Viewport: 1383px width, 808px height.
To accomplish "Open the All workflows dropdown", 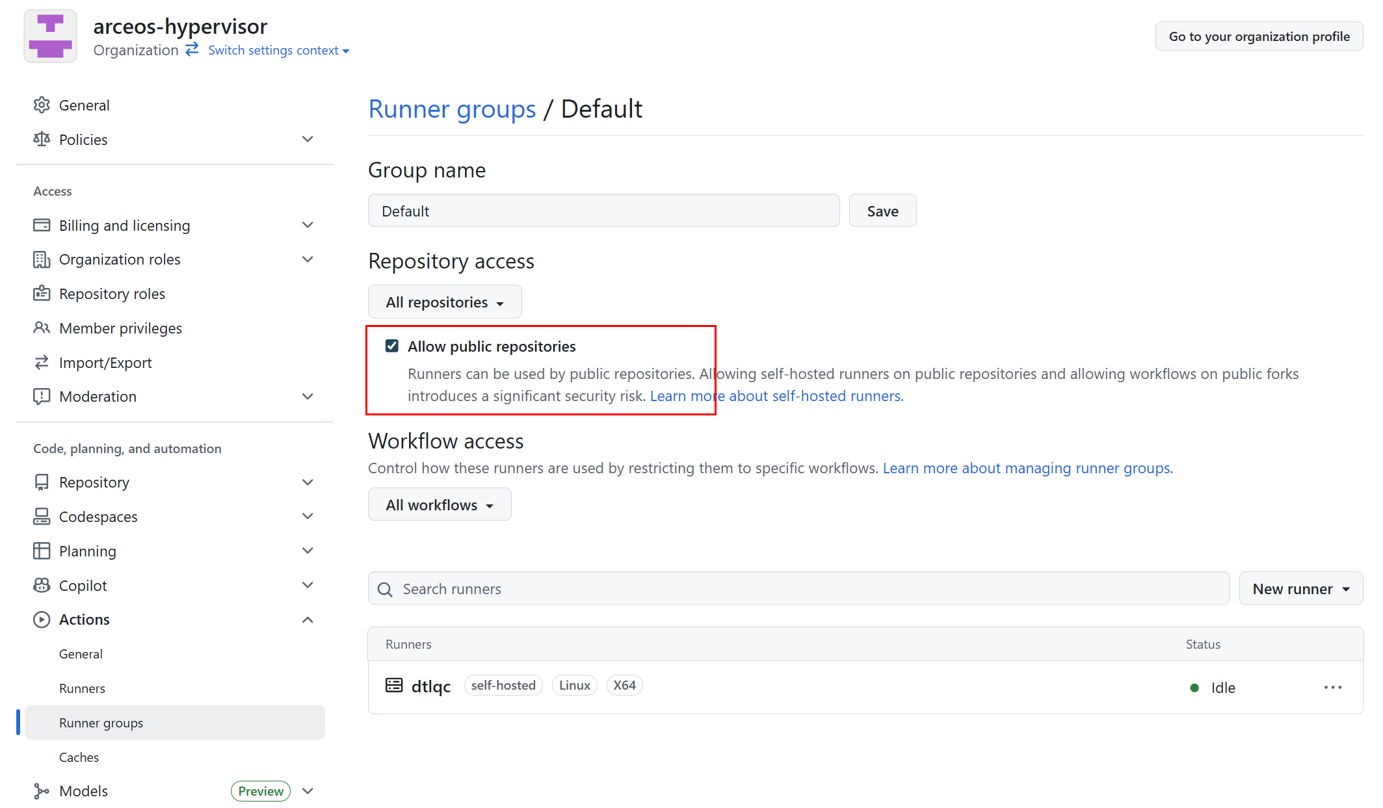I will pos(440,505).
